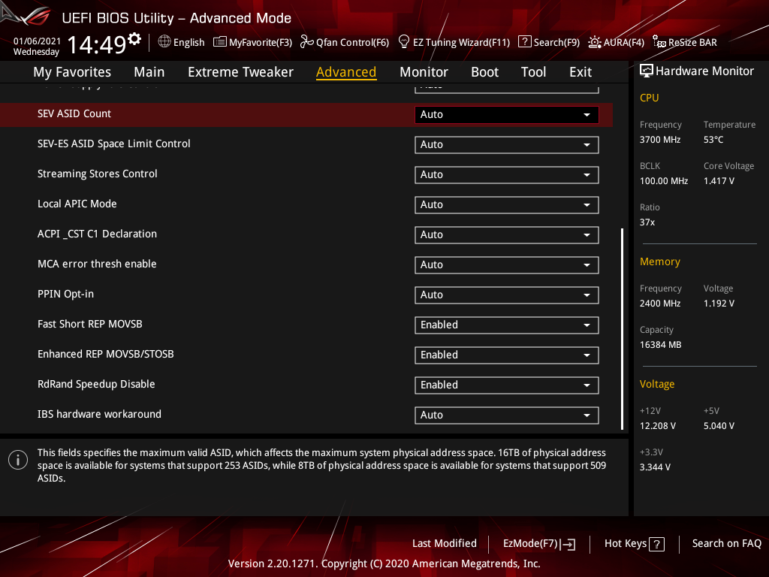This screenshot has width=769, height=577.
Task: Switch to Tool tab
Action: [533, 72]
